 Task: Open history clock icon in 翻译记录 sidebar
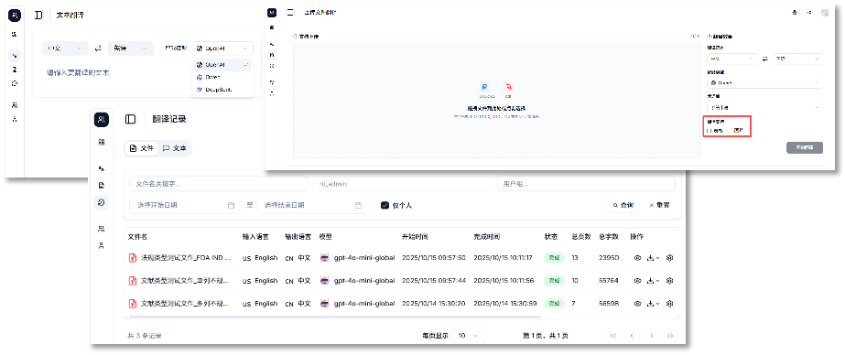pos(102,202)
